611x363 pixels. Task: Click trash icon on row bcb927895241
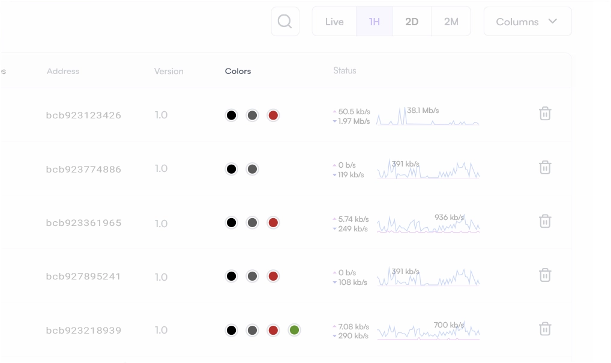click(x=545, y=275)
